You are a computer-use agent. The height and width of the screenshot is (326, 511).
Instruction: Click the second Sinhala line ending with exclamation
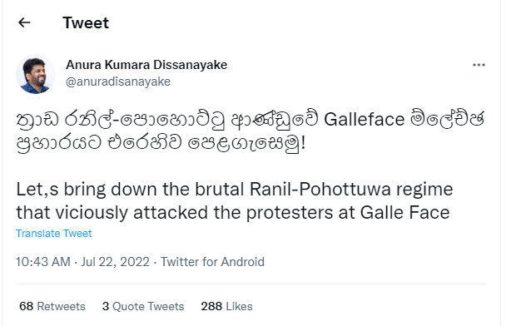click(x=161, y=143)
